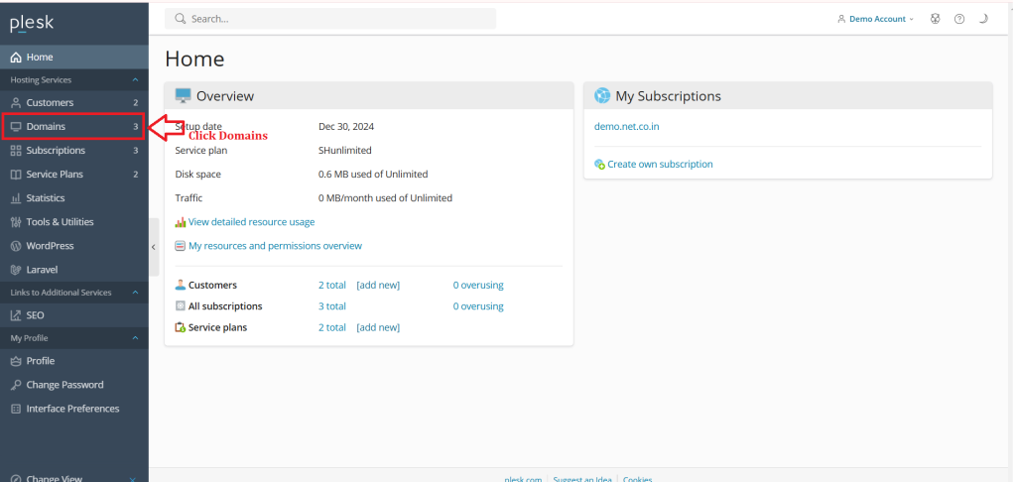Click 2 total link for Service plans

332,328
